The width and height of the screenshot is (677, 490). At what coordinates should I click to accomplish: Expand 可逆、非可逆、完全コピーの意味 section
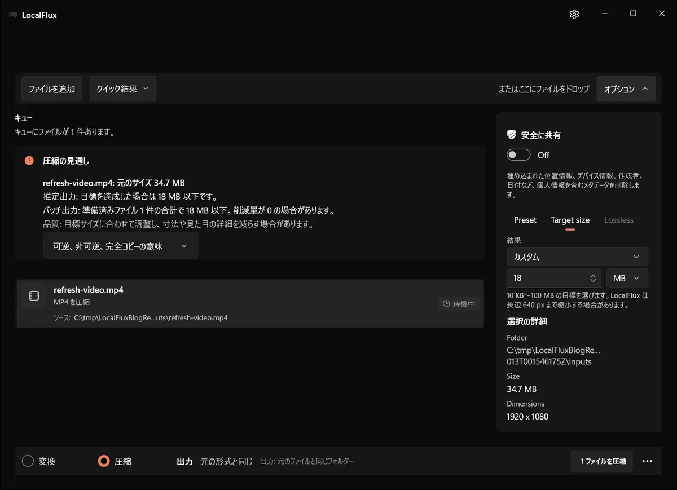(x=120, y=246)
